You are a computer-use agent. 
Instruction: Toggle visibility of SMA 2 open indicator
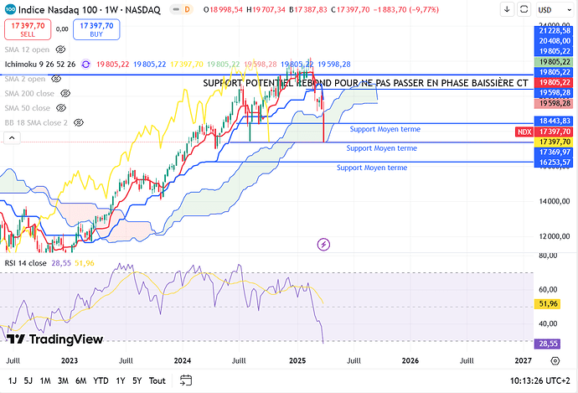(x=56, y=79)
